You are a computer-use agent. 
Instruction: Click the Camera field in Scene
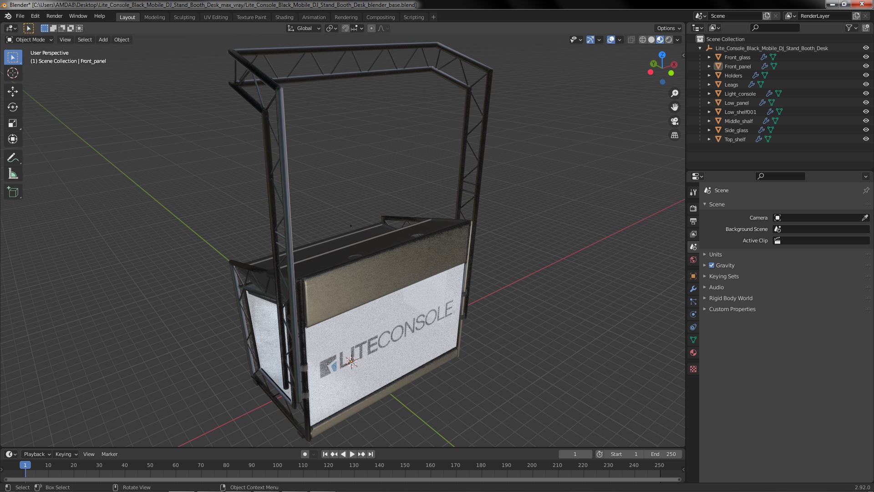point(817,218)
